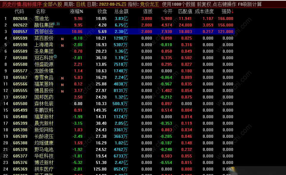Select stock 东鹏饮料
The height and width of the screenshot is (175, 286).
coord(44,110)
